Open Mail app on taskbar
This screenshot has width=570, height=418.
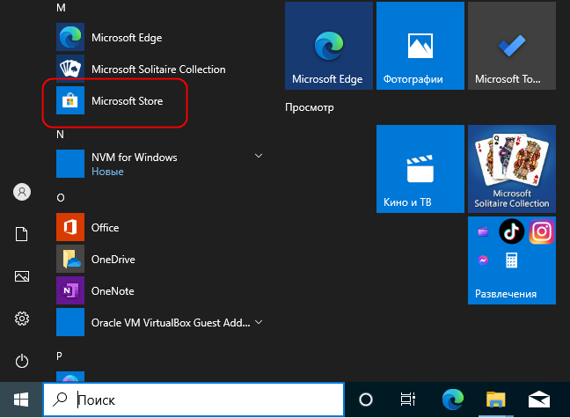(538, 400)
